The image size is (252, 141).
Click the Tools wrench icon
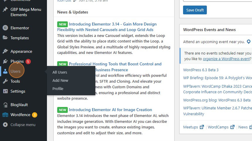[x=5, y=81]
